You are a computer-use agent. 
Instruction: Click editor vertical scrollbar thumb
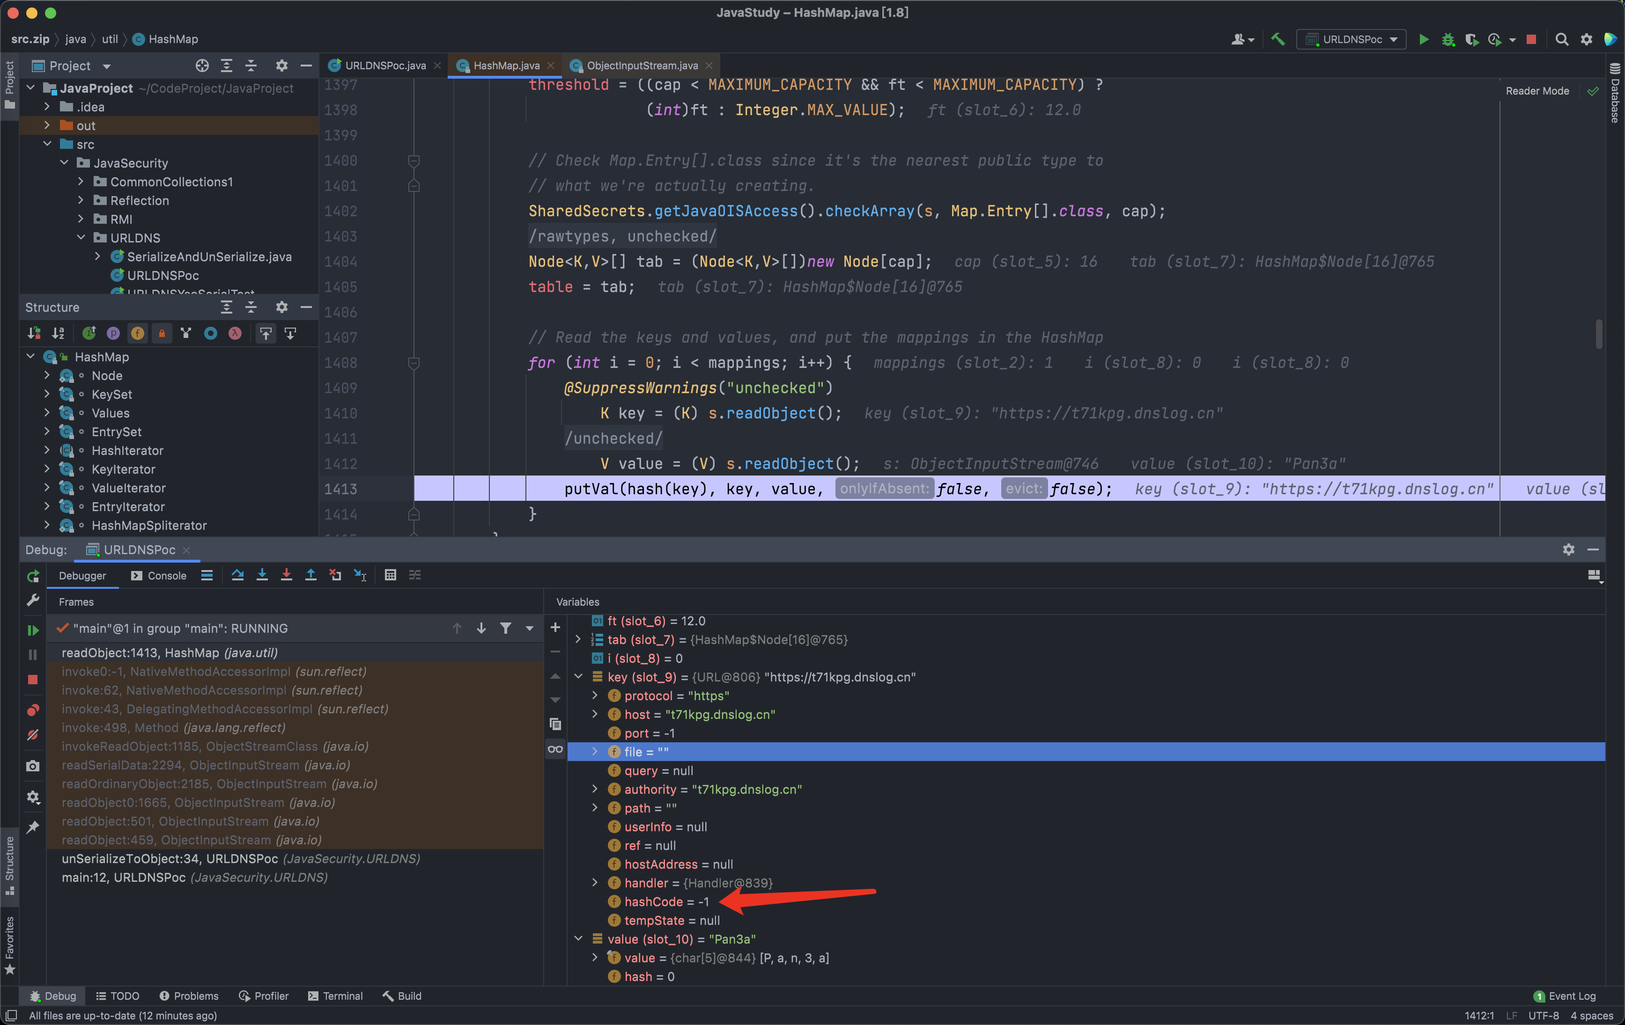[1599, 334]
